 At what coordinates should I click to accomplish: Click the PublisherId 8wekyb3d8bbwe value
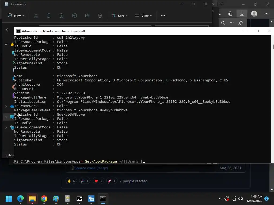[71, 115]
